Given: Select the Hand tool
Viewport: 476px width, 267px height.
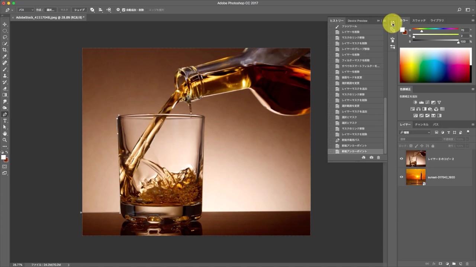Looking at the screenshot, I should (x=5, y=133).
